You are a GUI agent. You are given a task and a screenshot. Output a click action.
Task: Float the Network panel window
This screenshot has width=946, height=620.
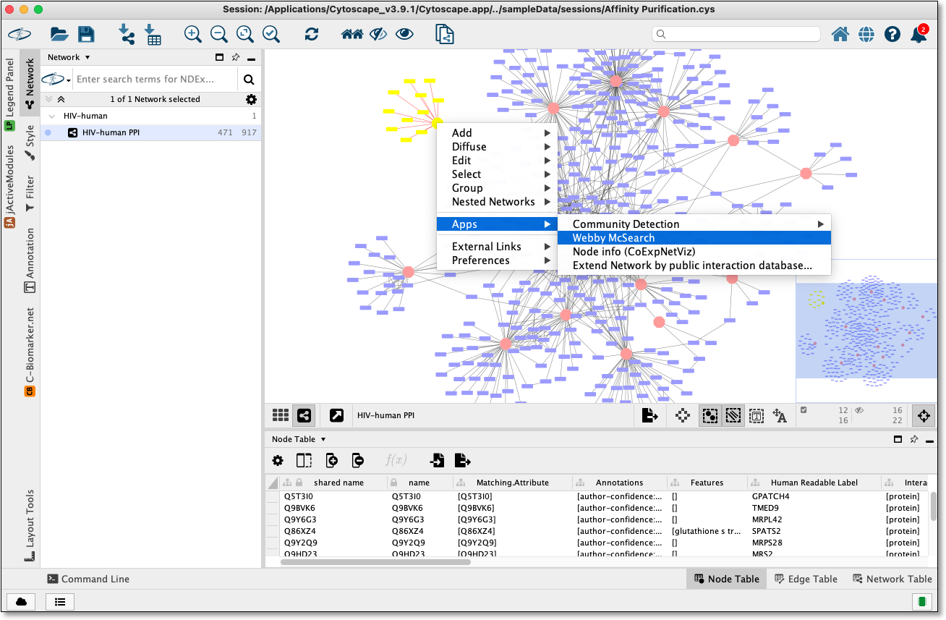220,57
